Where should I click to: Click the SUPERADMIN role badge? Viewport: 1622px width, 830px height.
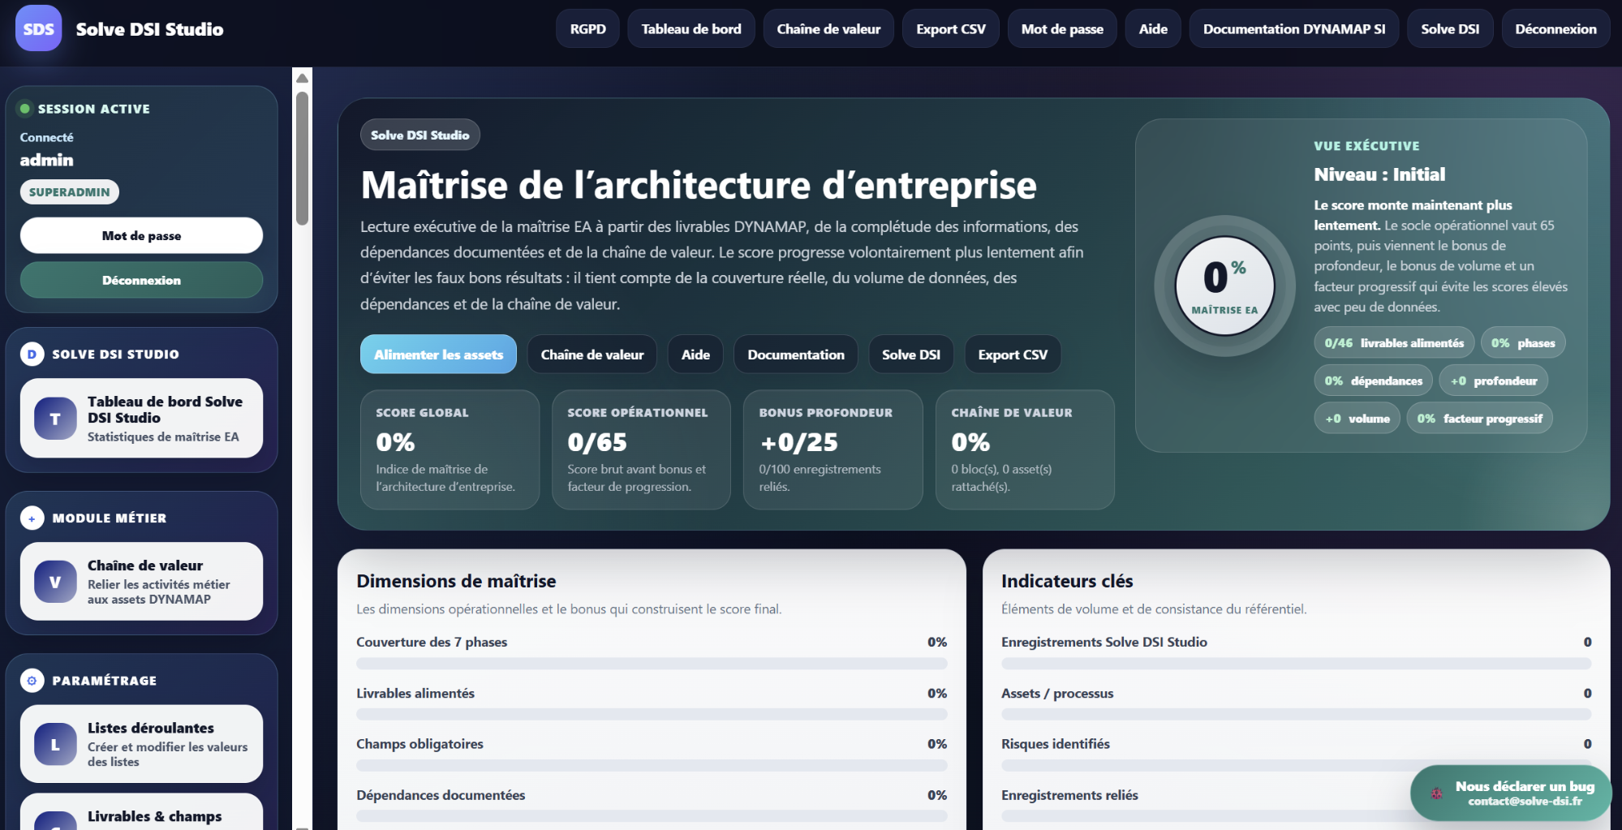[70, 192]
